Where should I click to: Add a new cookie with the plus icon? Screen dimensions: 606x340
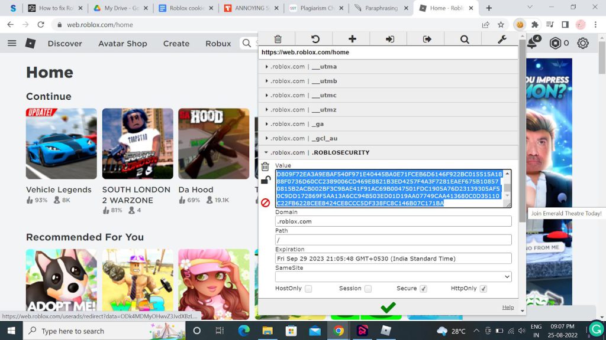pos(352,38)
